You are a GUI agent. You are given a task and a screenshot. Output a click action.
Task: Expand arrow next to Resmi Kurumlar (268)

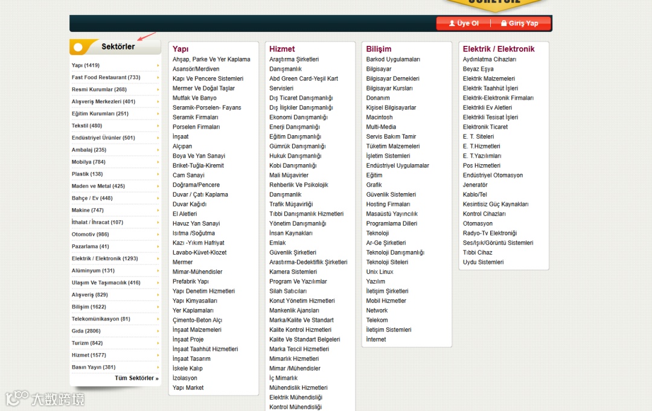coord(158,90)
